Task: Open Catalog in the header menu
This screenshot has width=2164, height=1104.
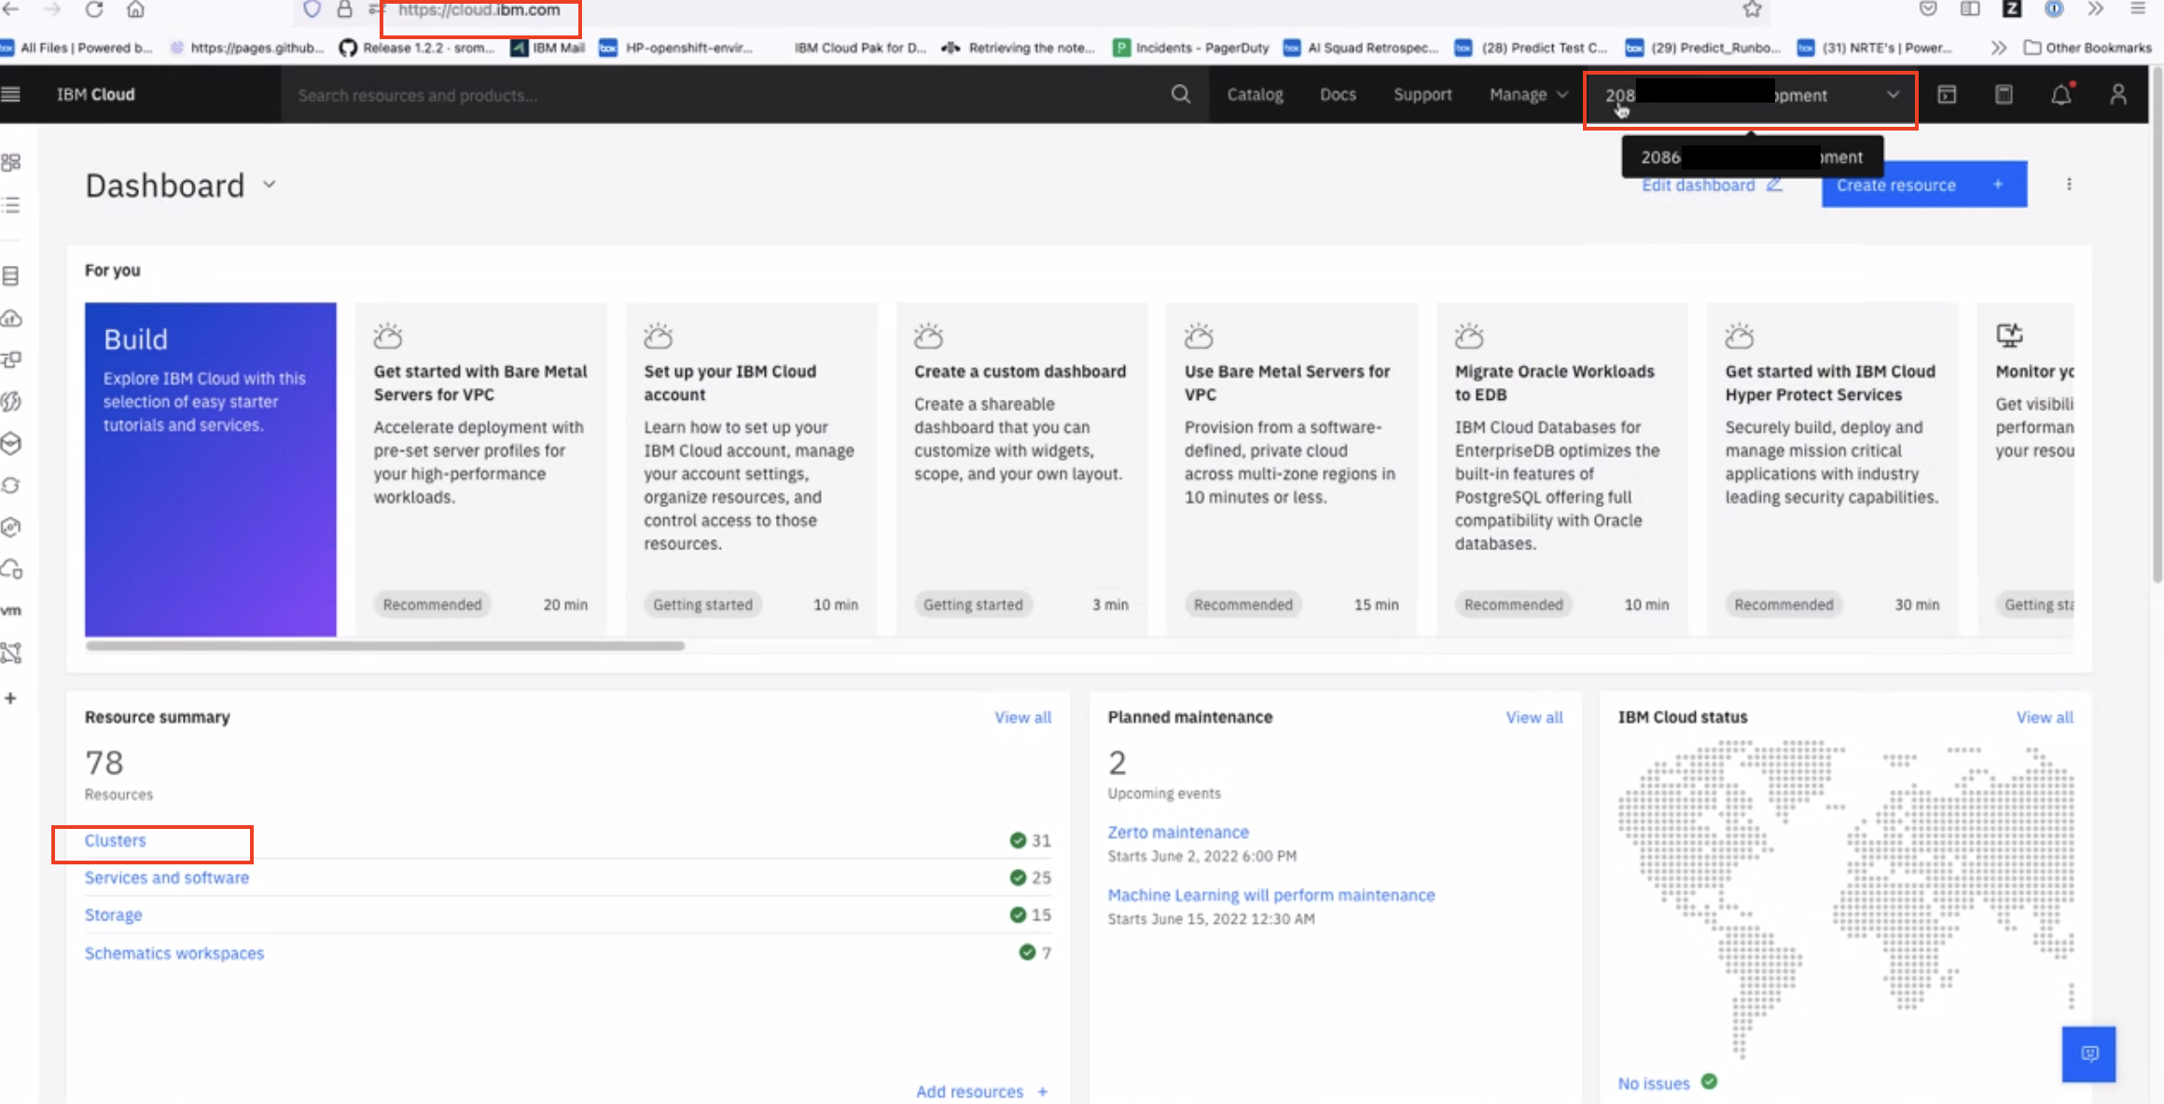Action: tap(1255, 94)
